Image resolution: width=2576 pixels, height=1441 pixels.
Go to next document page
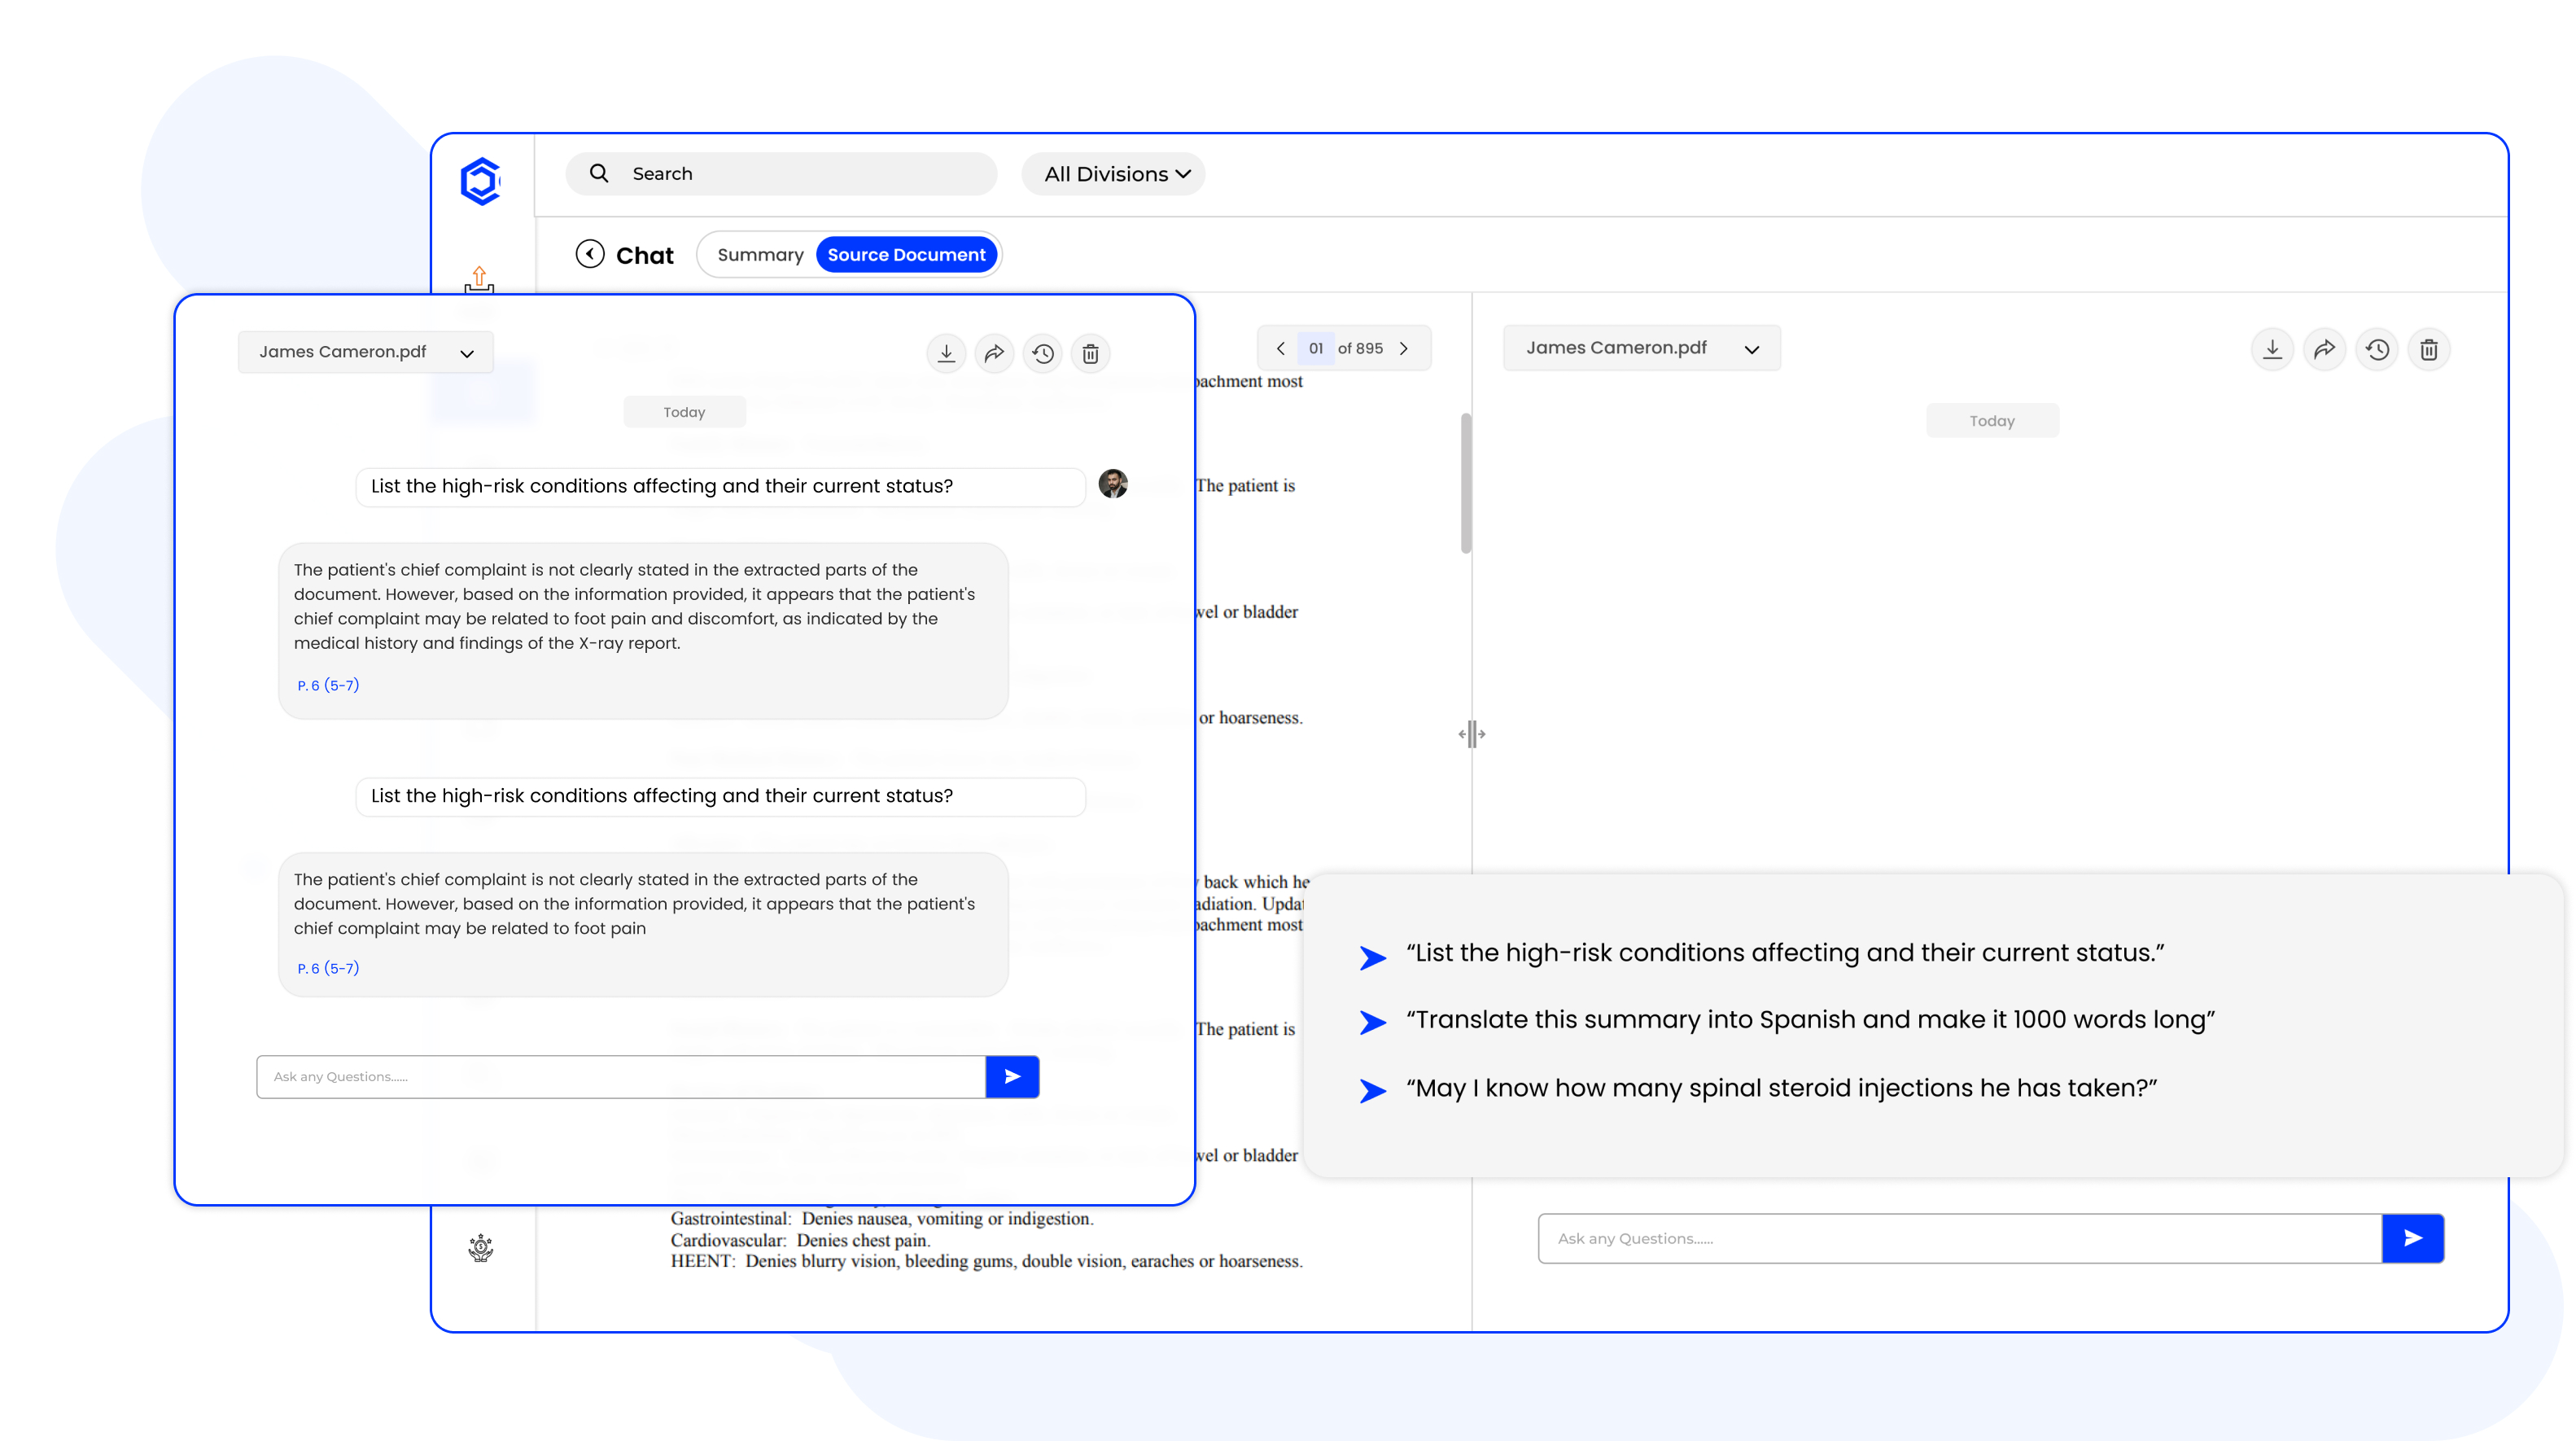click(x=1404, y=348)
